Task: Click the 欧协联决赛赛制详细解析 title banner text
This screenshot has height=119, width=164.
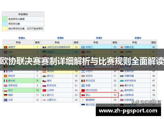Action: (x=82, y=61)
